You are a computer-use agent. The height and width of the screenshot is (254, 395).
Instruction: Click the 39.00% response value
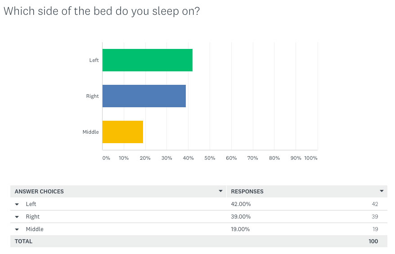click(x=241, y=217)
